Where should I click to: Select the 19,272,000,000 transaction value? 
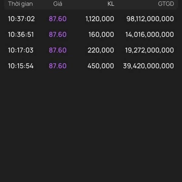(x=150, y=50)
